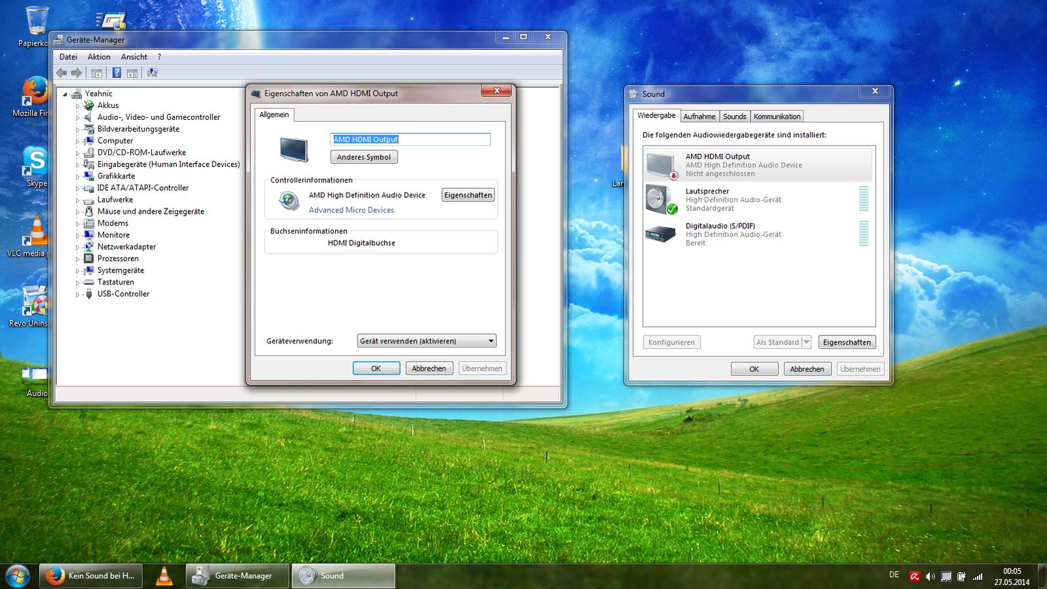The height and width of the screenshot is (589, 1047).
Task: Click Digitalaudio (S/PDIF) level meter
Action: point(864,233)
